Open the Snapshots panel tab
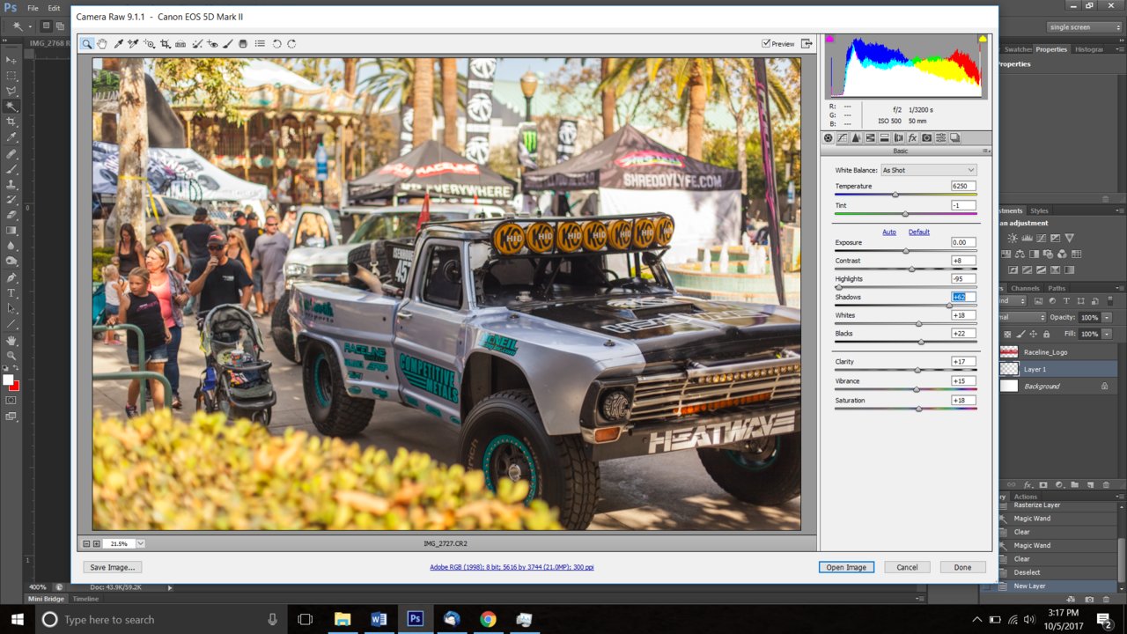Viewport: 1127px width, 634px height. 954,138
